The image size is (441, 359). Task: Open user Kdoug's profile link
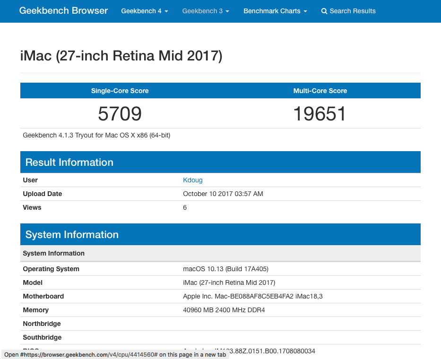click(193, 180)
